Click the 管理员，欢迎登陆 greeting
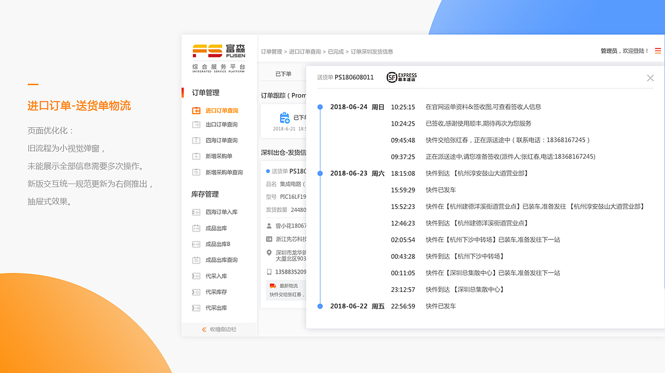665x373 pixels. tap(624, 51)
